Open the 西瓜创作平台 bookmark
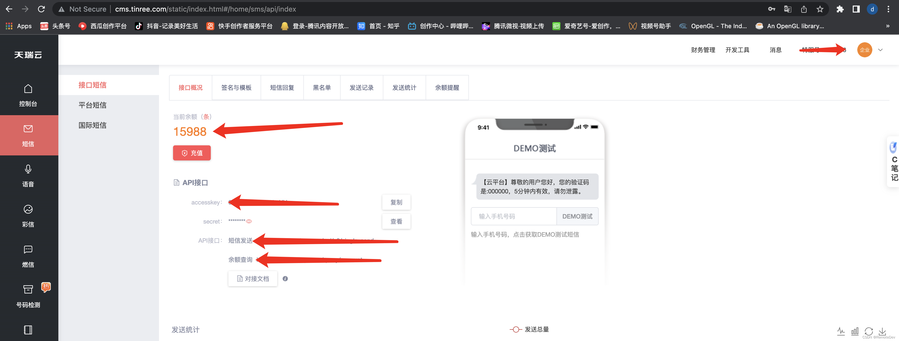The width and height of the screenshot is (899, 341). (103, 26)
